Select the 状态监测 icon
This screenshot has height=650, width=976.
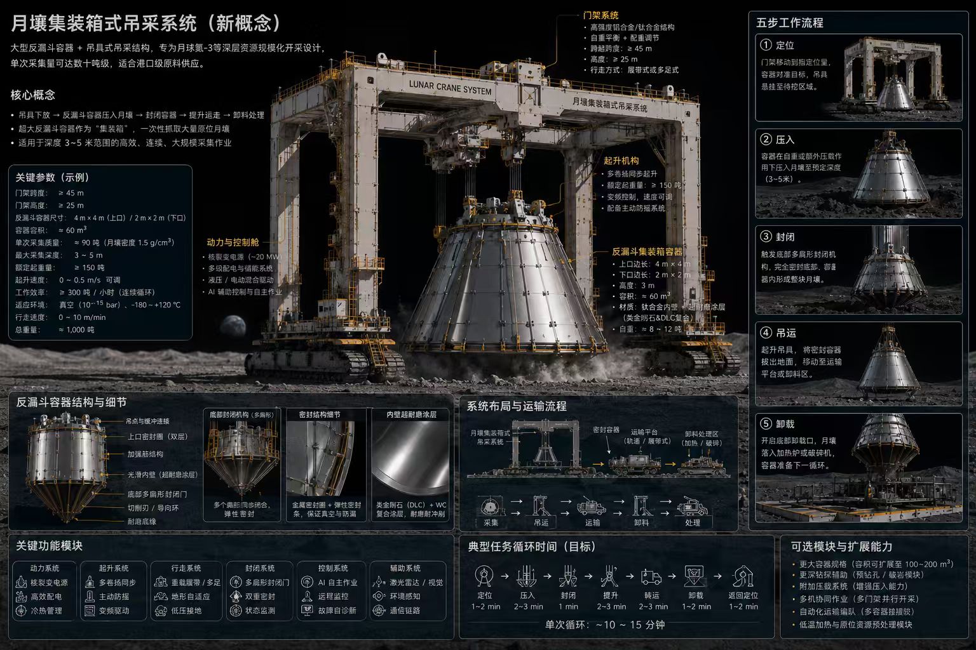pyautogui.click(x=236, y=611)
